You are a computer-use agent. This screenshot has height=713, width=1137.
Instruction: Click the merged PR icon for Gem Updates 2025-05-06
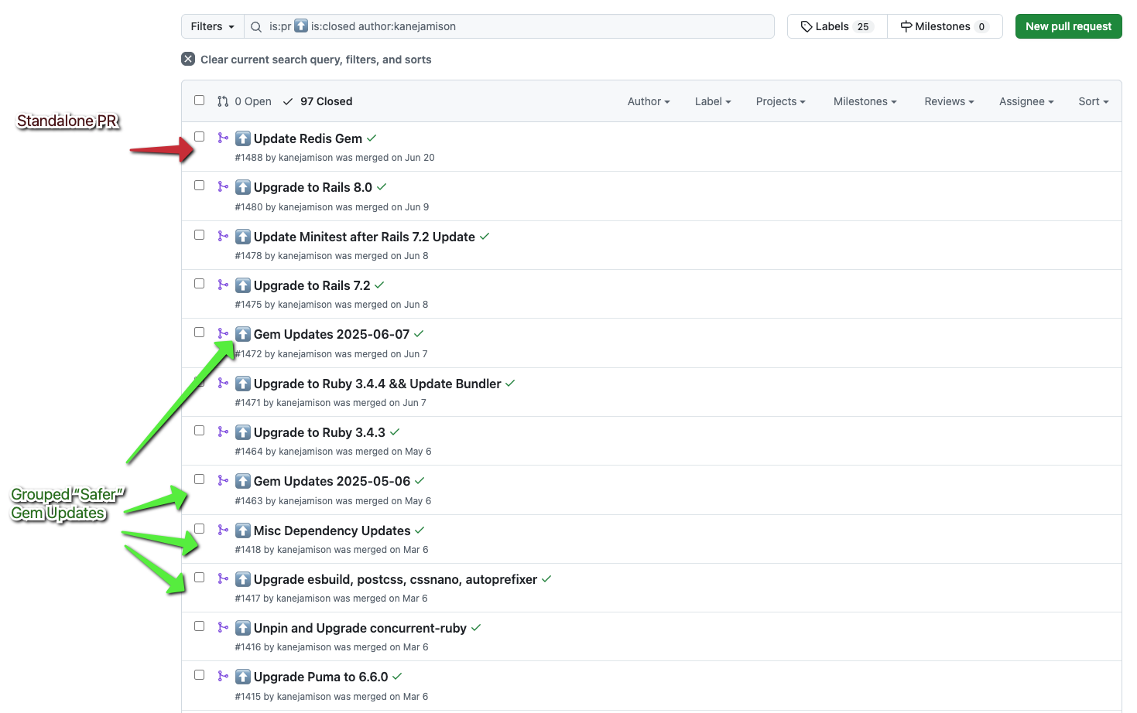coord(223,480)
